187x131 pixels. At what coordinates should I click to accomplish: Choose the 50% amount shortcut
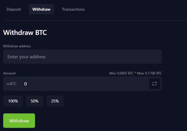click(34, 101)
